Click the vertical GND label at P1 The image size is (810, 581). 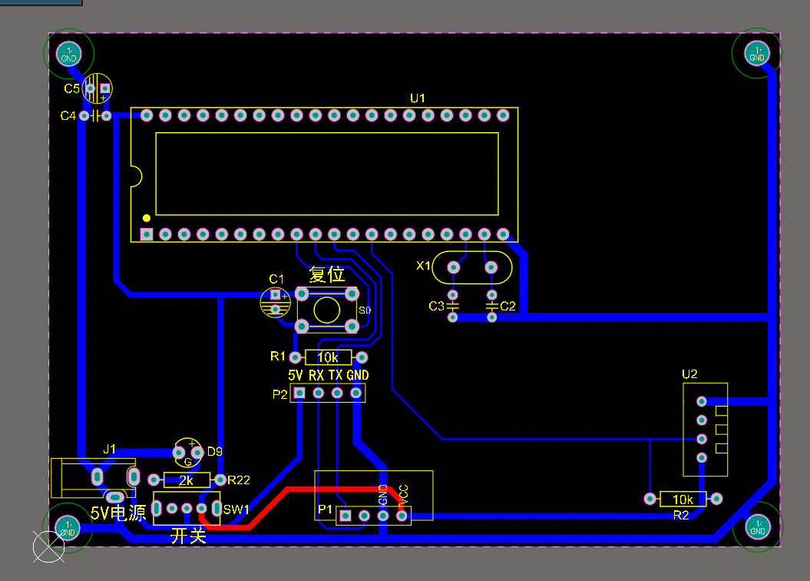point(383,495)
